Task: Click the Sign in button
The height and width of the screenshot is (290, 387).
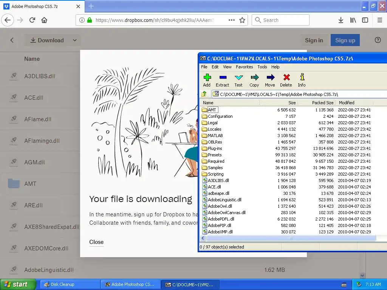Action: (x=314, y=40)
